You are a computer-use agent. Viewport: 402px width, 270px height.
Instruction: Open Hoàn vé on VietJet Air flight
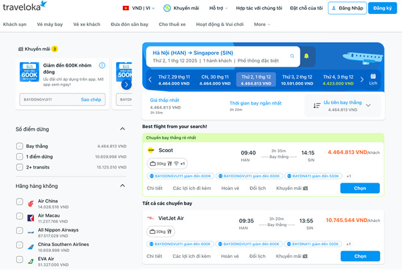pos(230,256)
